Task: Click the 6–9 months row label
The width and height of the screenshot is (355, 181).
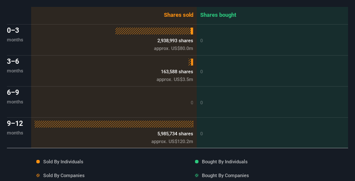Action: click(x=15, y=97)
